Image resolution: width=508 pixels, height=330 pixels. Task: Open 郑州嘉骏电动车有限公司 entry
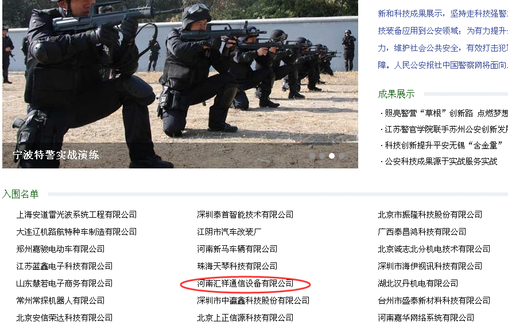point(60,249)
